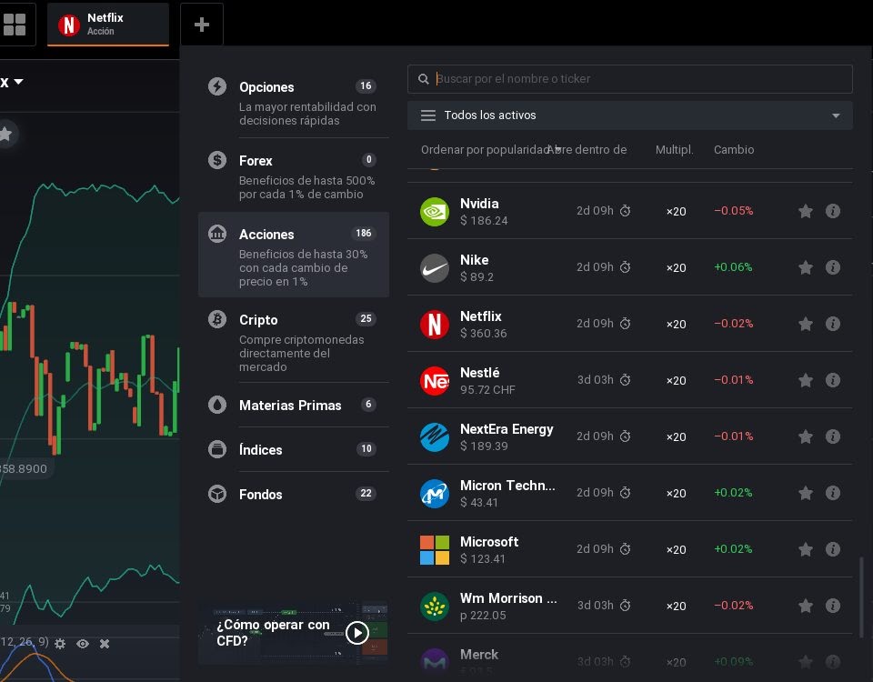Click the Netflix logo in the asset list
The width and height of the screenshot is (873, 682).
pyautogui.click(x=435, y=324)
